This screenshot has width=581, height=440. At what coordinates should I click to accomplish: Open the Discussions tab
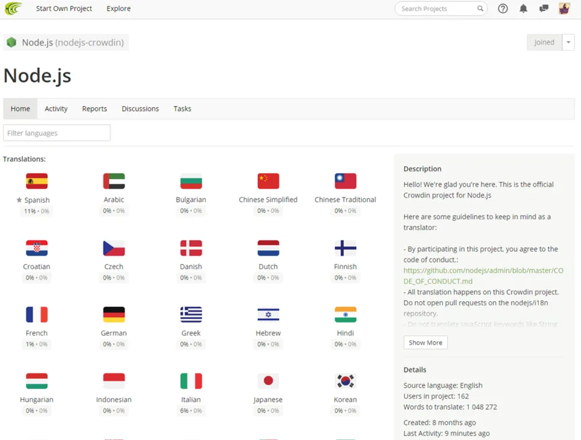(x=140, y=108)
